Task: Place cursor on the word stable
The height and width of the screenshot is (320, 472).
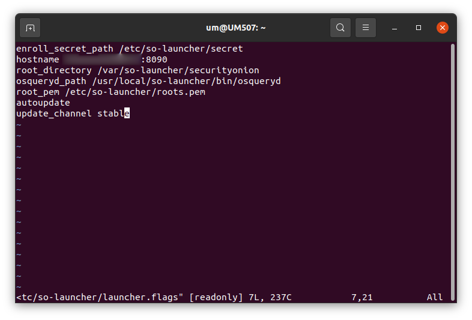Action: click(113, 113)
